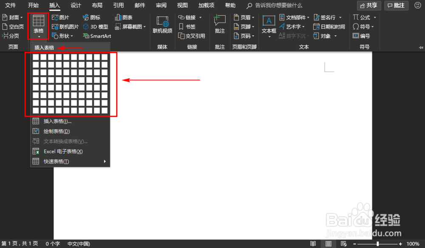
Task: Select the top-left cell of the table grid
Action: click(x=36, y=57)
